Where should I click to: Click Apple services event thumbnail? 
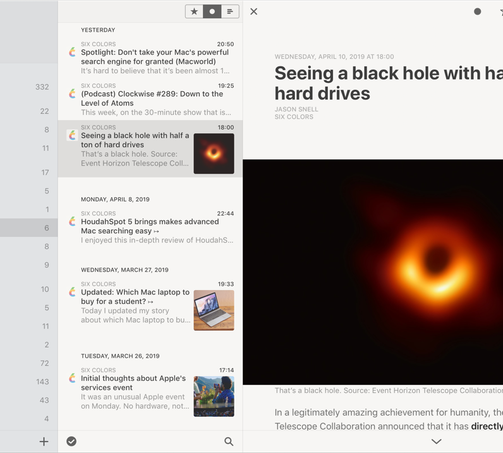(x=214, y=396)
